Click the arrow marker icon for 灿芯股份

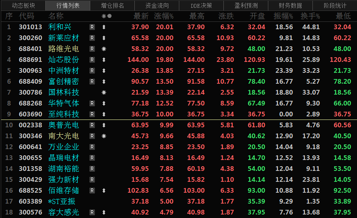click(104, 60)
